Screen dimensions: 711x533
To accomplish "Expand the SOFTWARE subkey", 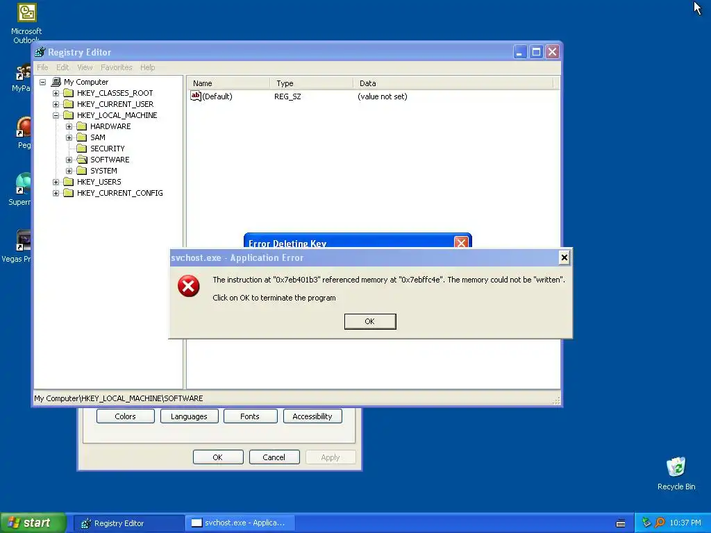I will pos(69,160).
